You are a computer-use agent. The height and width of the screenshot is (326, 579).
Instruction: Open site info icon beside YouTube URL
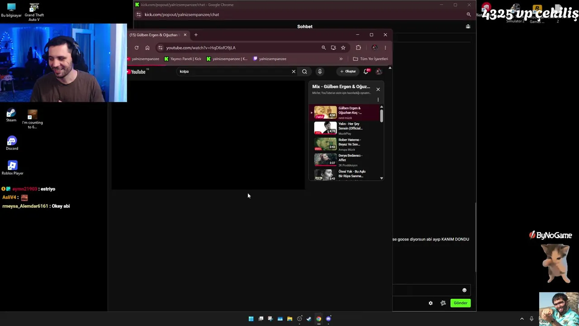tap(160, 48)
